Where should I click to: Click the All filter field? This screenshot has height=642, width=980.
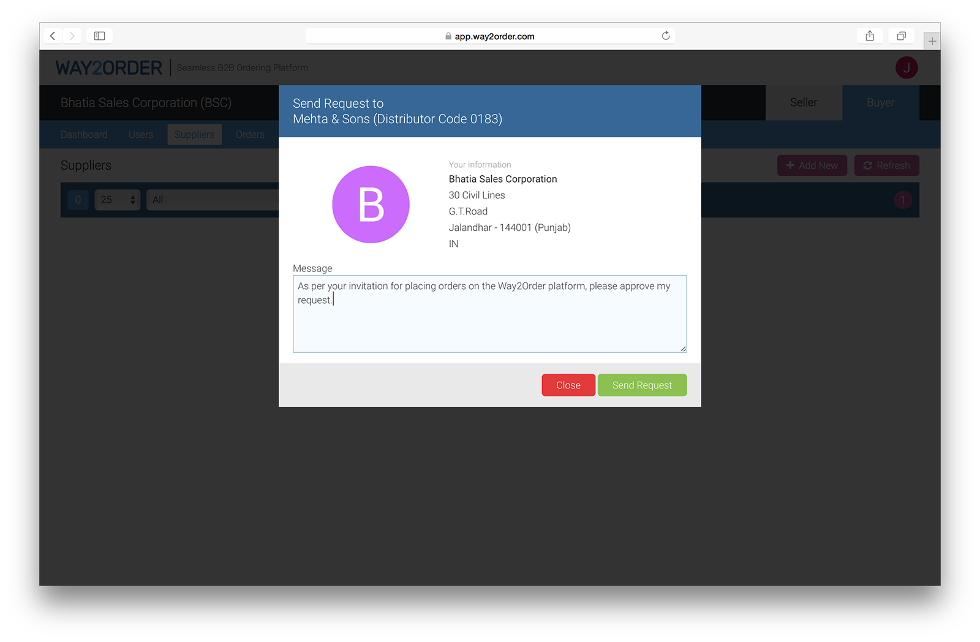(x=213, y=200)
